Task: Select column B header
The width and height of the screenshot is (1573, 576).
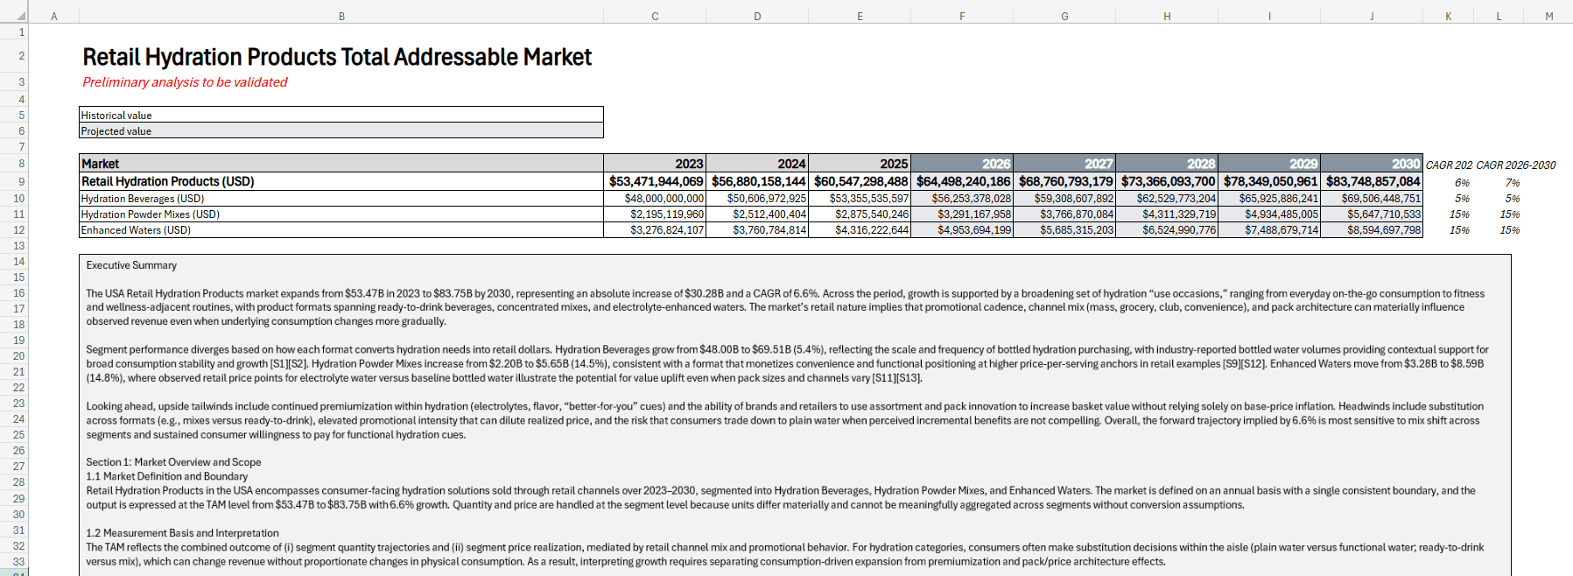Action: pos(341,16)
